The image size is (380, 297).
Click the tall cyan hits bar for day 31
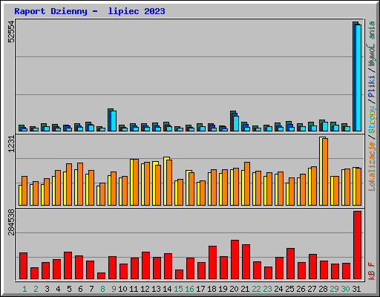[358, 78]
